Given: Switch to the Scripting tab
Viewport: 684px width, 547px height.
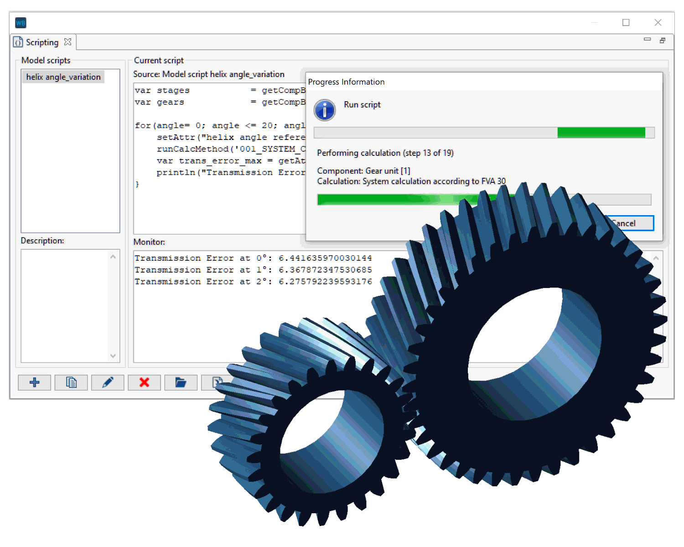Looking at the screenshot, I should pos(42,42).
